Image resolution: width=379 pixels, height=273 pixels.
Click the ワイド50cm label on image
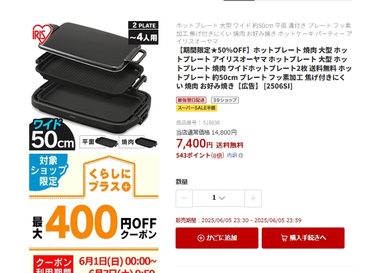52,134
